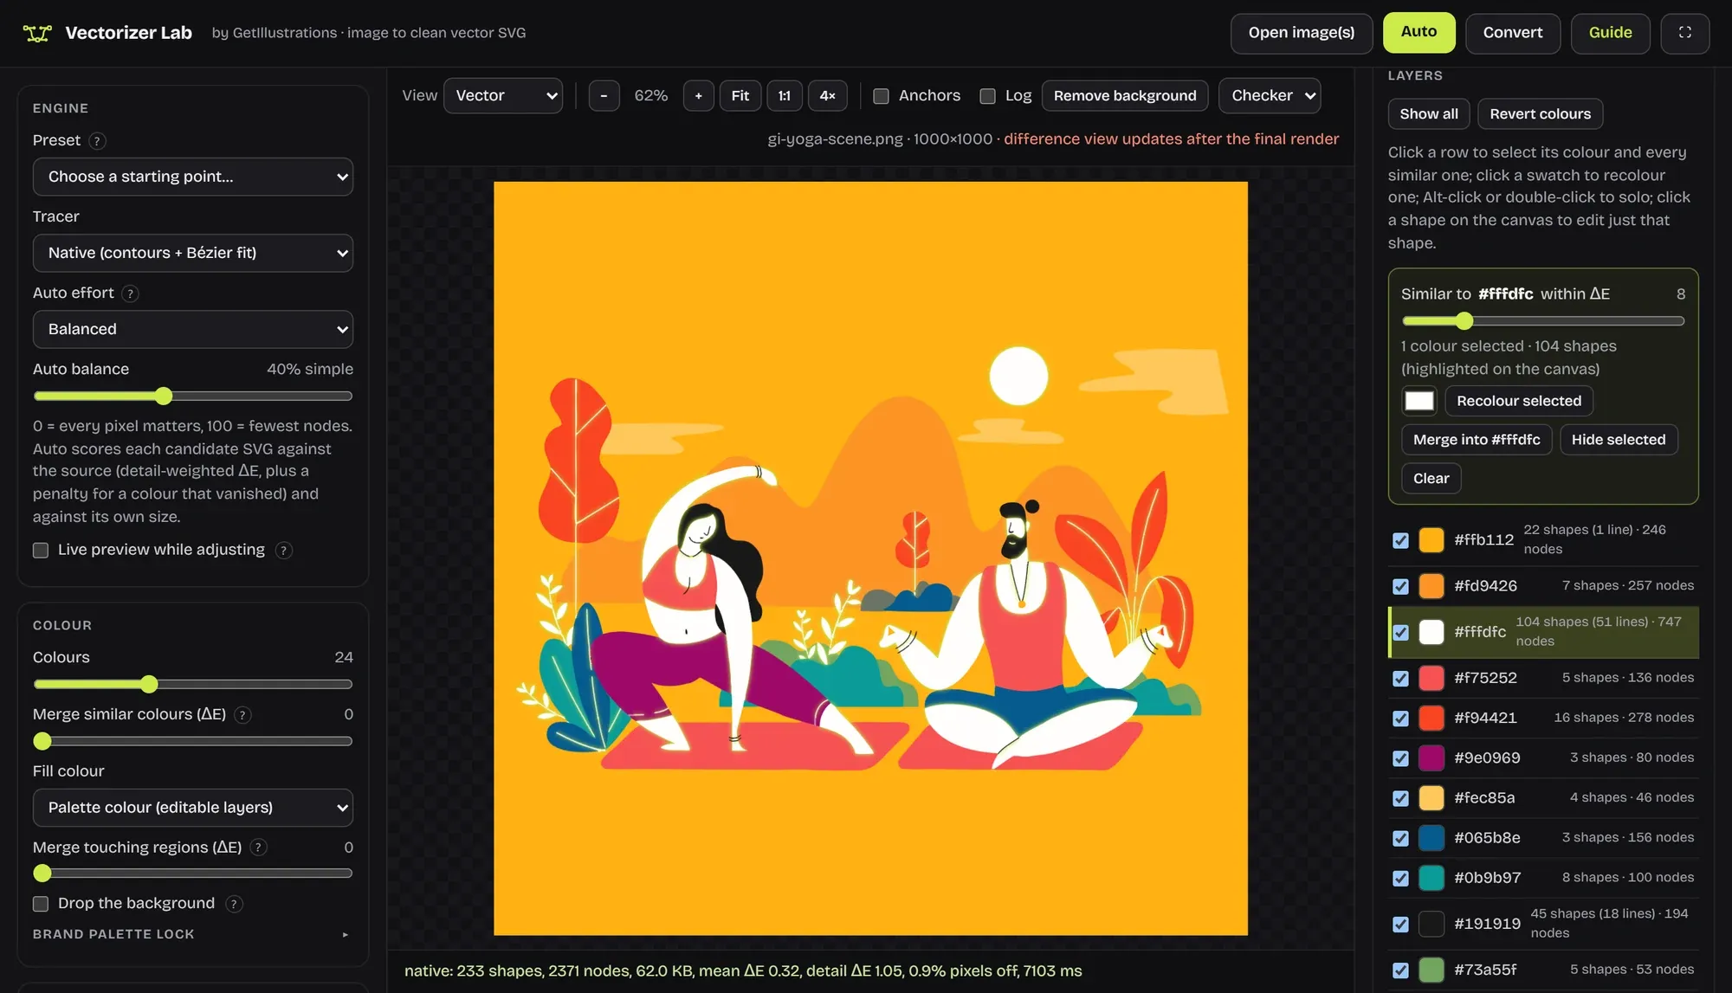Select the '7 shapes · 257 nodes' row text
Image resolution: width=1732 pixels, height=993 pixels.
[x=1627, y=586]
